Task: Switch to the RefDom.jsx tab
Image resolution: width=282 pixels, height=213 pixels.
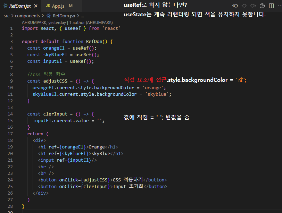Action: 20,6
